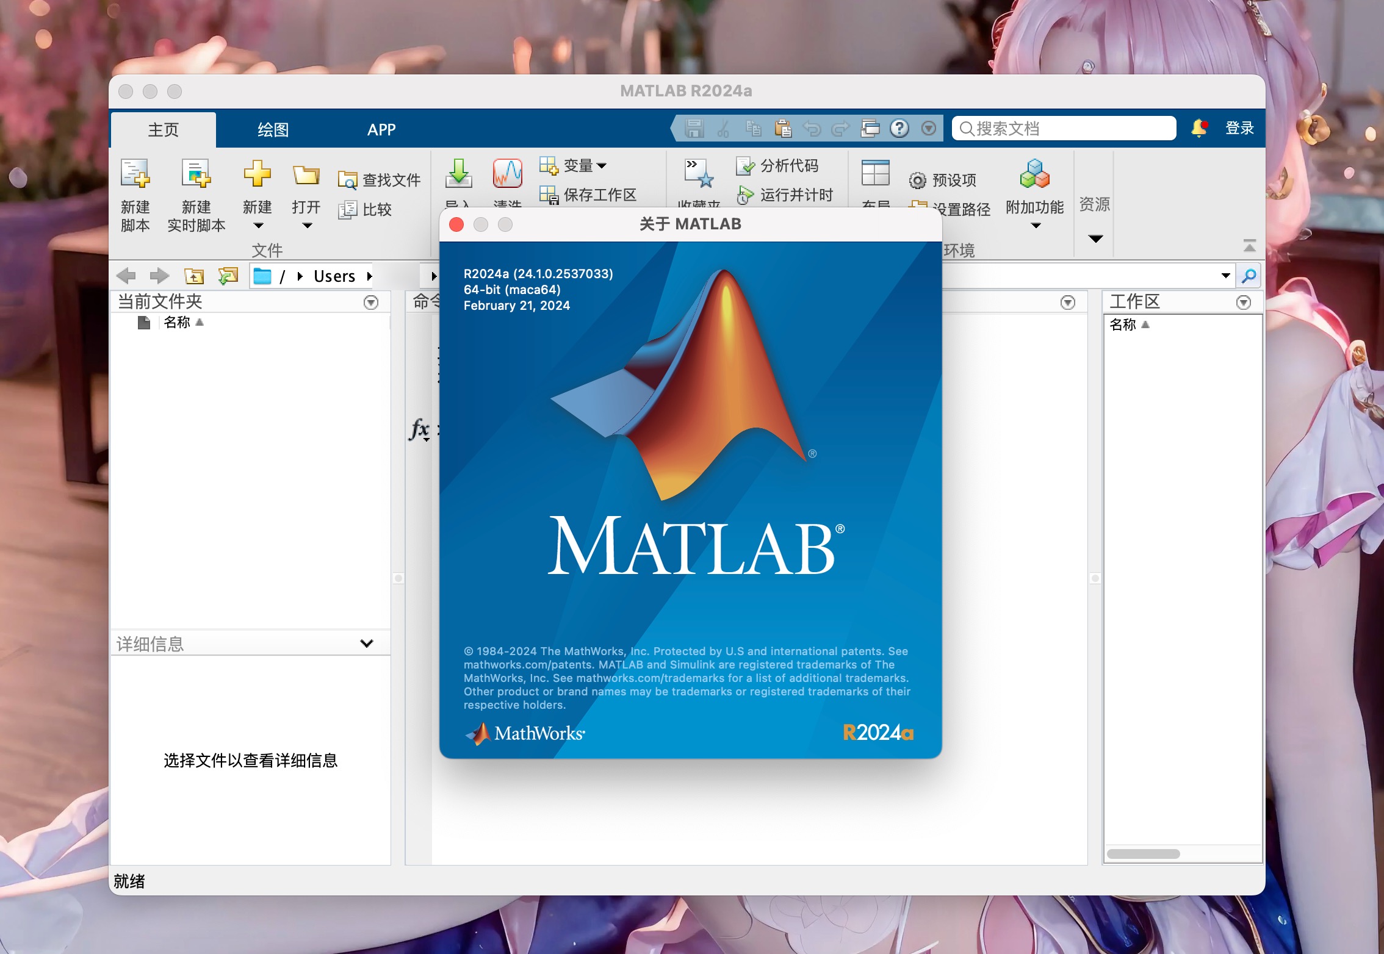Click the root slash in folder path
The width and height of the screenshot is (1384, 954).
click(282, 276)
